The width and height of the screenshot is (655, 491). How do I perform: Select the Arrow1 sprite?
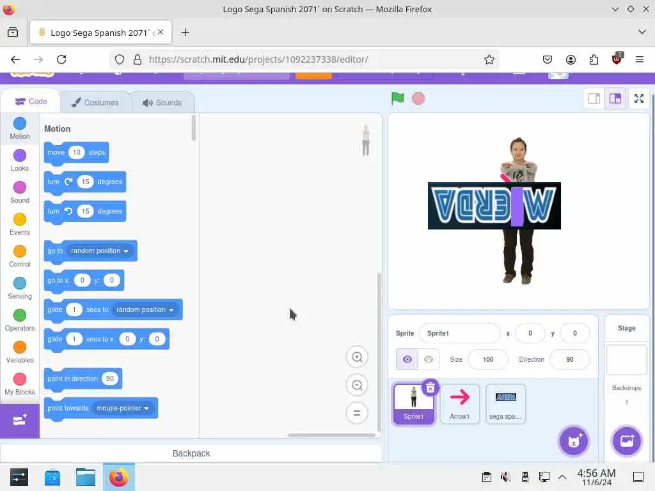pos(459,404)
